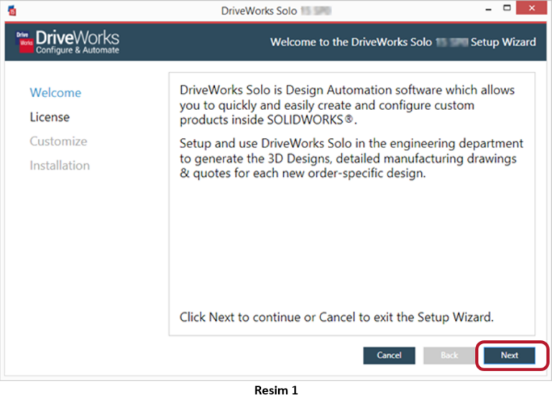
Task: Select the Welcome step in the sidebar
Action: click(x=55, y=93)
